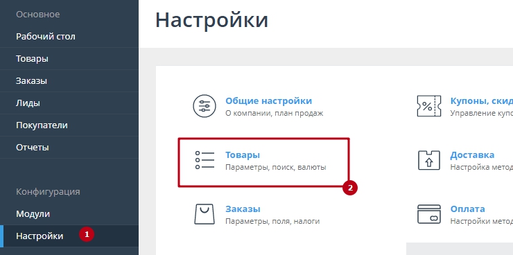Select Настройки in the sidebar
Viewport: 513px width, 255px height.
(x=69, y=236)
